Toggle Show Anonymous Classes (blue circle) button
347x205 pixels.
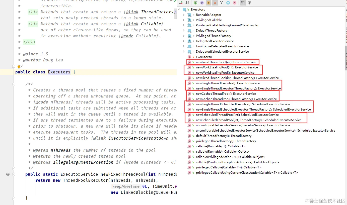pos(228,3)
